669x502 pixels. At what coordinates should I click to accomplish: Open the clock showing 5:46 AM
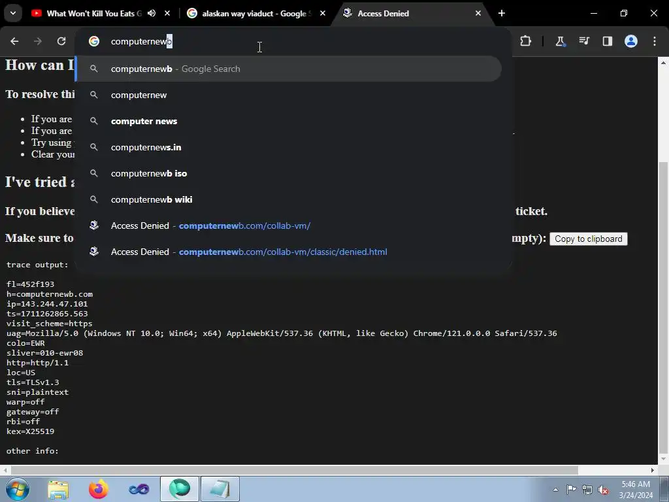point(636,490)
